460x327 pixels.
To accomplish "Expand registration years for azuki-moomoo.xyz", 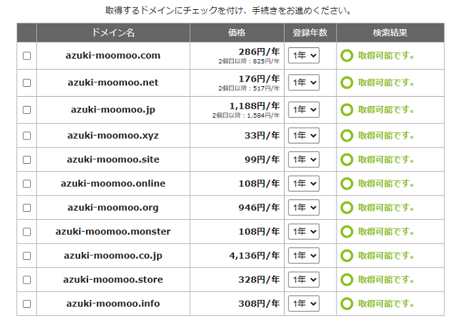I will coord(304,136).
